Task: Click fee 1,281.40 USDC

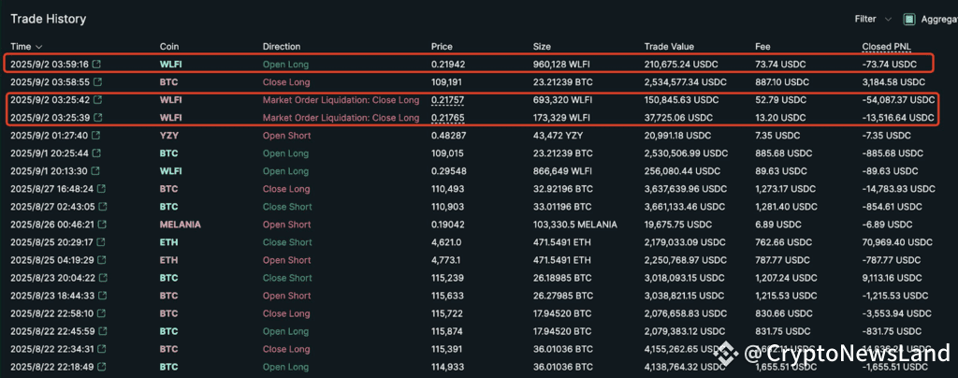Action: 785,207
